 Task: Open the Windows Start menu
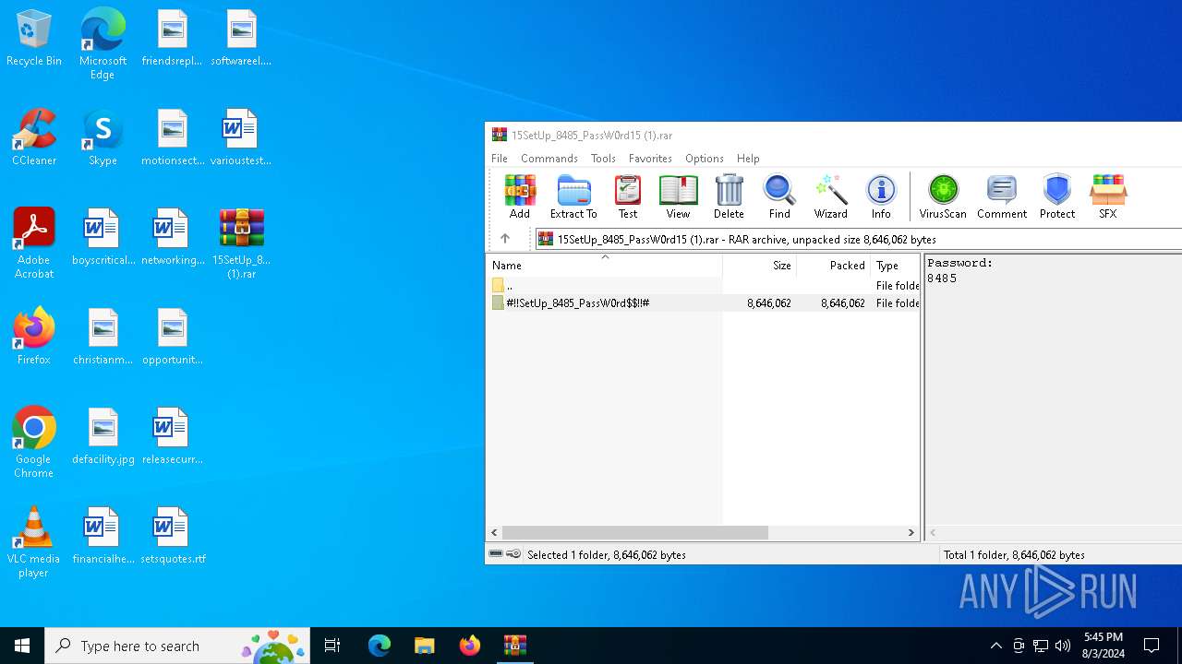(22, 646)
